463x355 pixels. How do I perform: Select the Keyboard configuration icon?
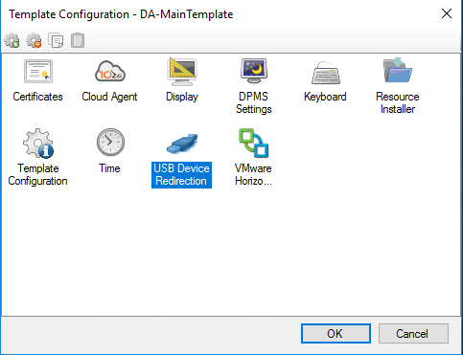pos(326,73)
